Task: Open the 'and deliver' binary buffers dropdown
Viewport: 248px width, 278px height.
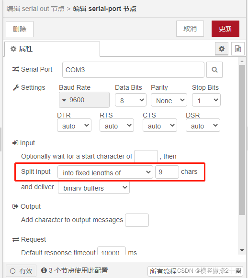Action: pyautogui.click(x=94, y=187)
